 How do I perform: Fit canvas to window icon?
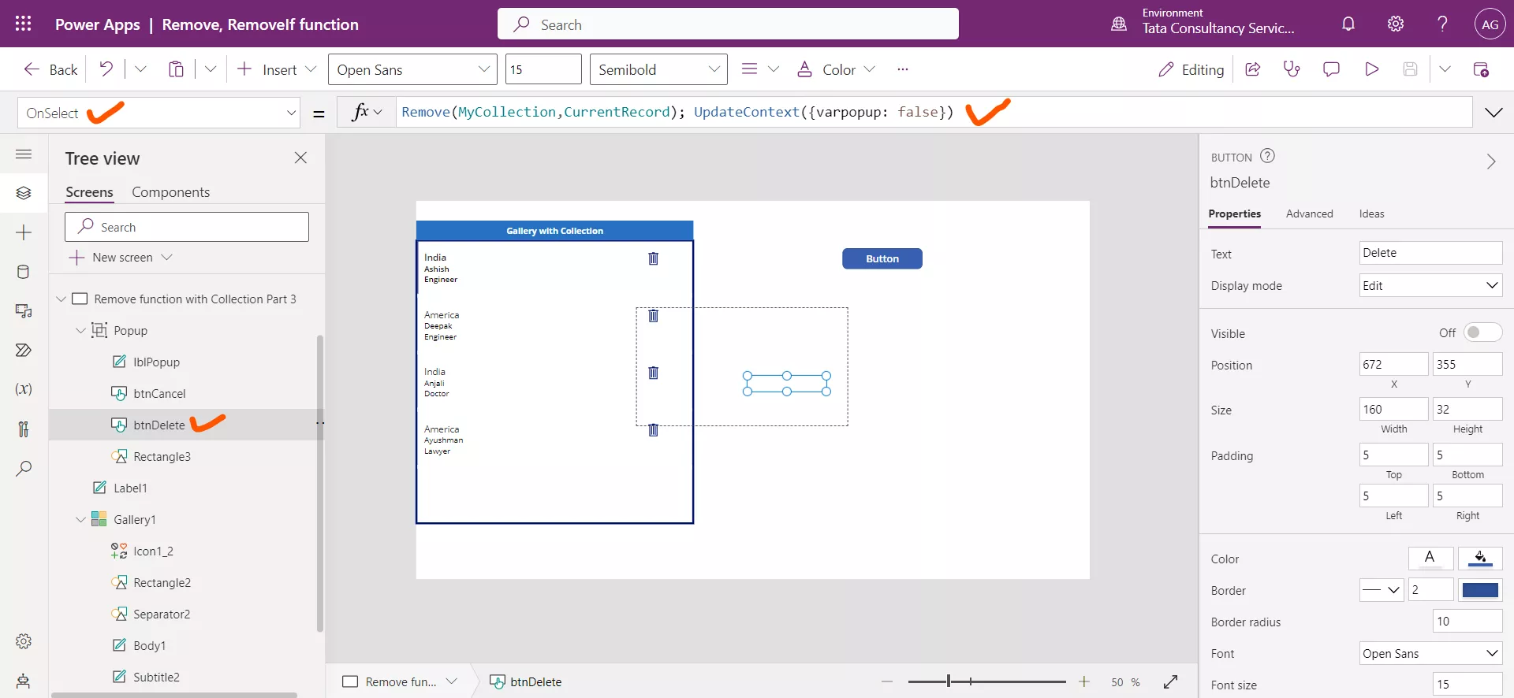click(1171, 681)
